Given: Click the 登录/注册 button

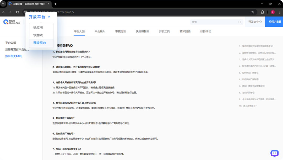Looking at the screenshot, I should (x=275, y=22).
